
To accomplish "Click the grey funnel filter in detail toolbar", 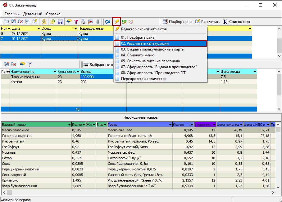I will pyautogui.click(x=30, y=64).
